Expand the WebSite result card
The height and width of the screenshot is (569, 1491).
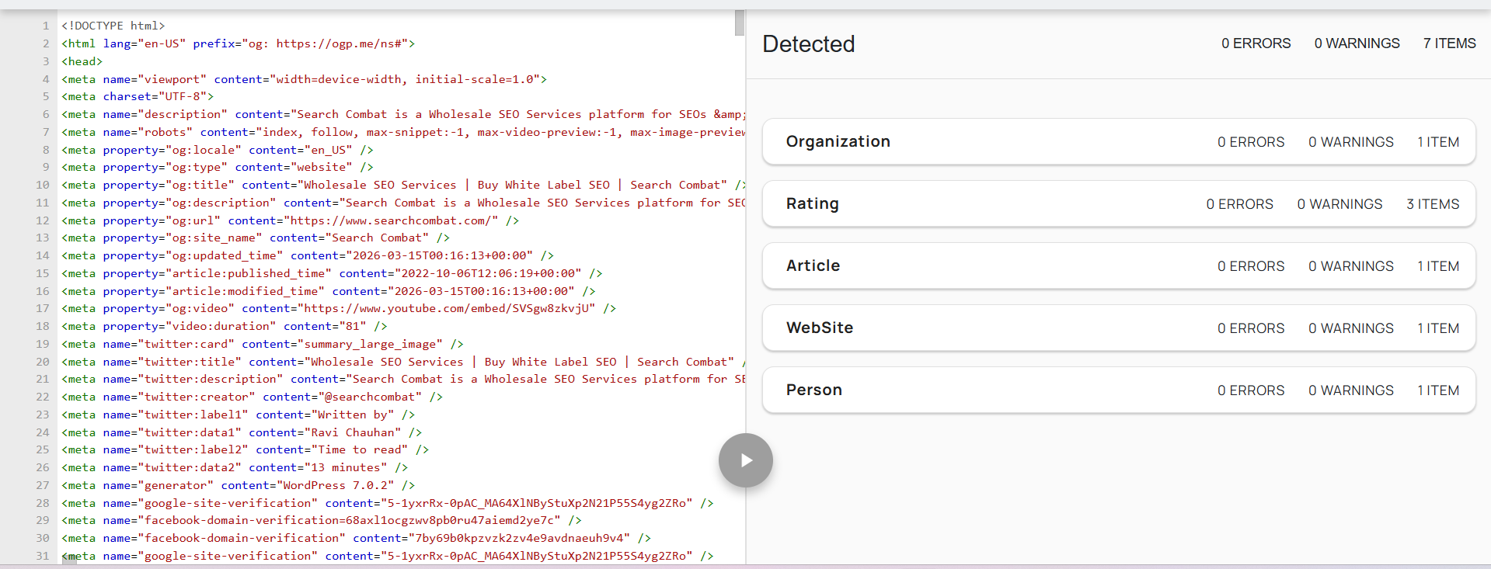1119,328
